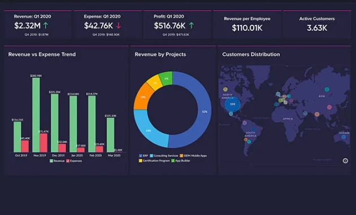Viewport: 356px width, 215px height.
Task: Select the green Dec 2019 revenue bar
Action: pos(54,123)
